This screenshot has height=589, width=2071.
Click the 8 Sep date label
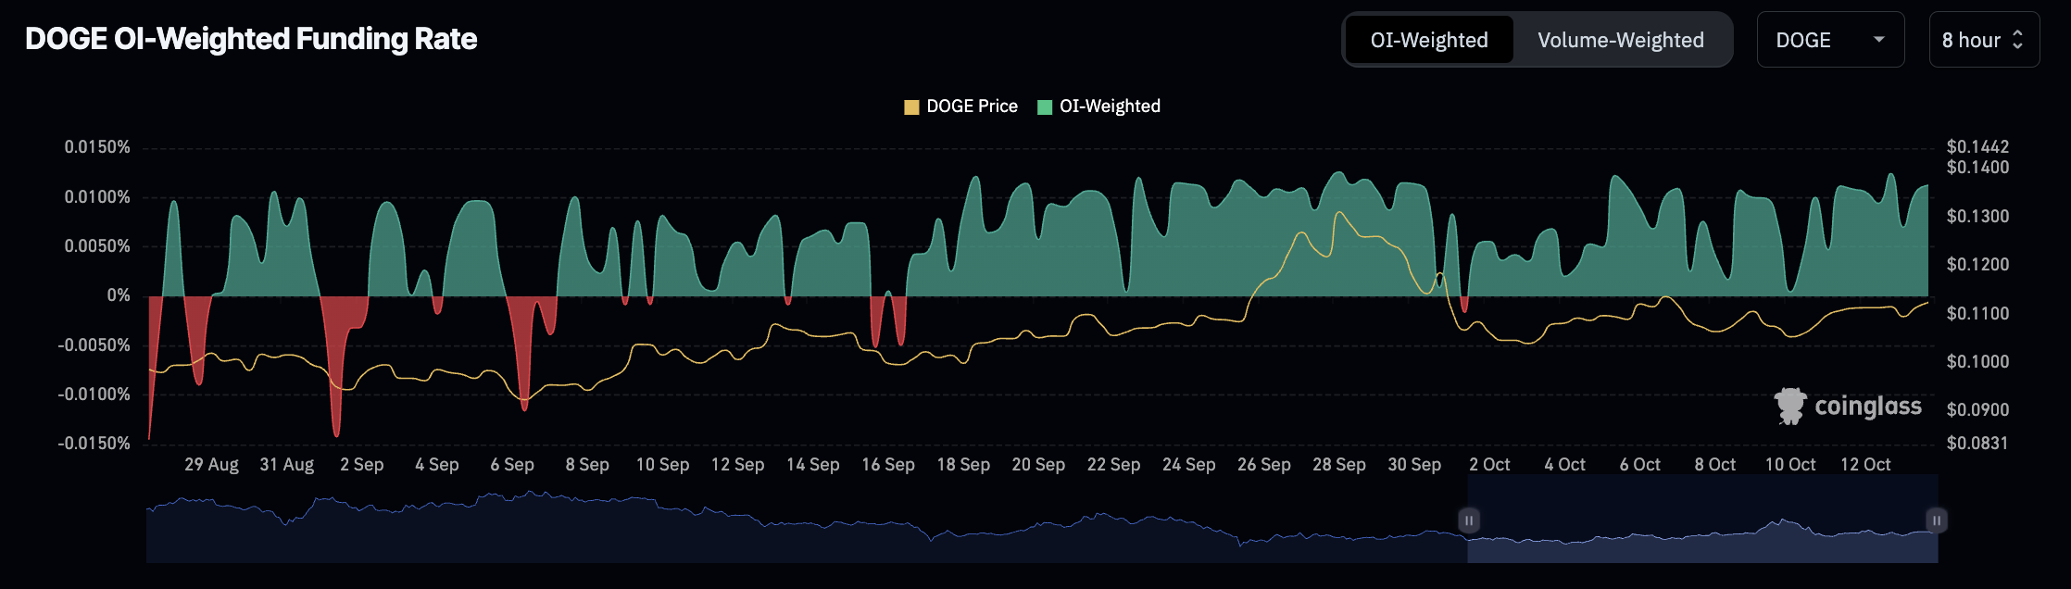tap(587, 464)
